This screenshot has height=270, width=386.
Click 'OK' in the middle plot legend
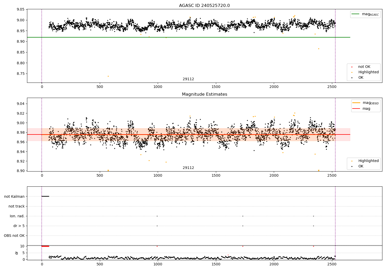pyautogui.click(x=361, y=166)
